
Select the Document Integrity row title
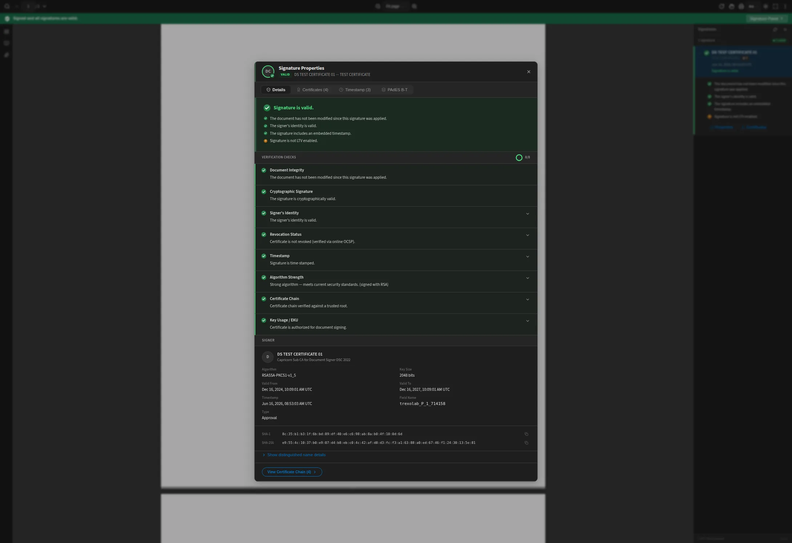(x=287, y=170)
